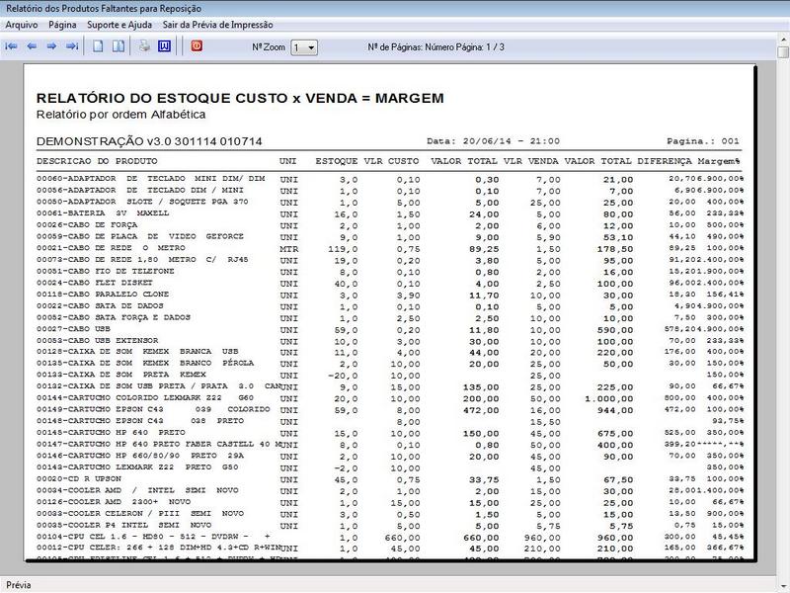
Task: Click row 00053-CABO USB EXTENSOR
Action: point(389,341)
